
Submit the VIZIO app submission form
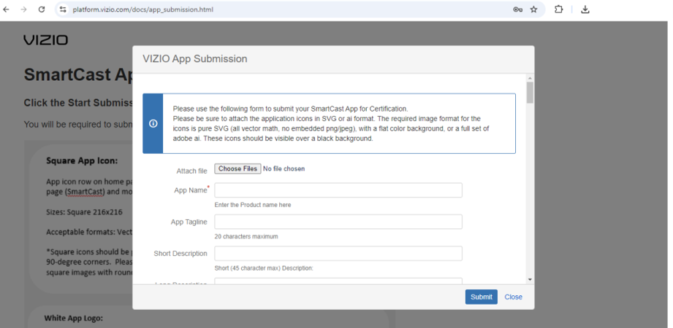[x=481, y=297]
